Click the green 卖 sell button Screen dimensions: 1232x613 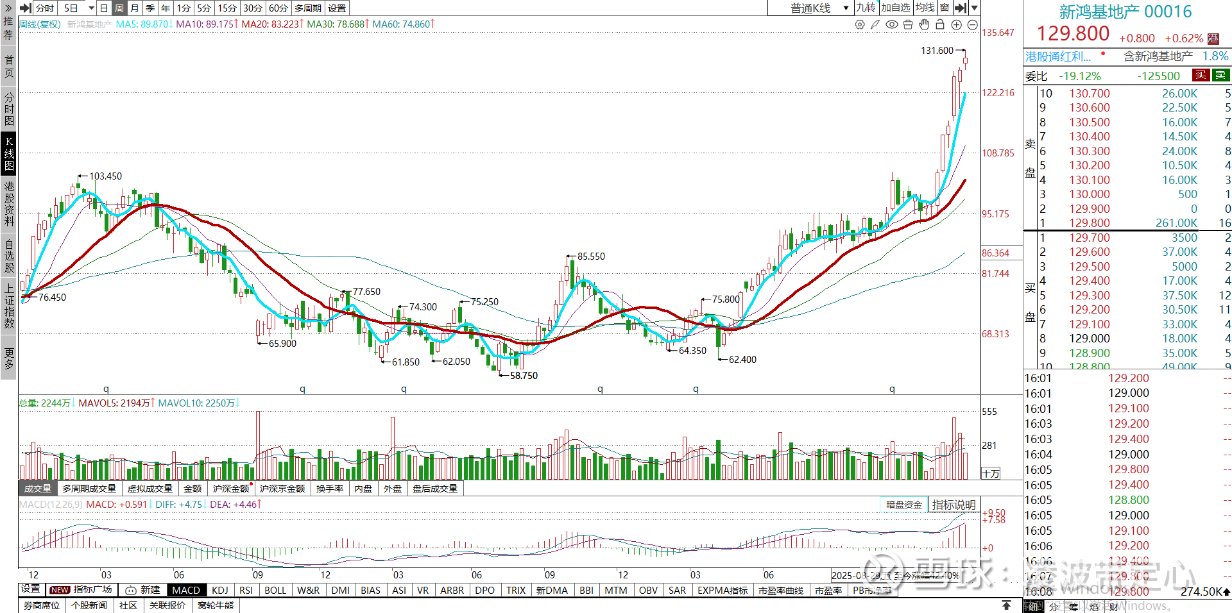pos(1220,75)
